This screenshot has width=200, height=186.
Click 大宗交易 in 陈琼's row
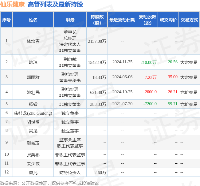coord(189,62)
